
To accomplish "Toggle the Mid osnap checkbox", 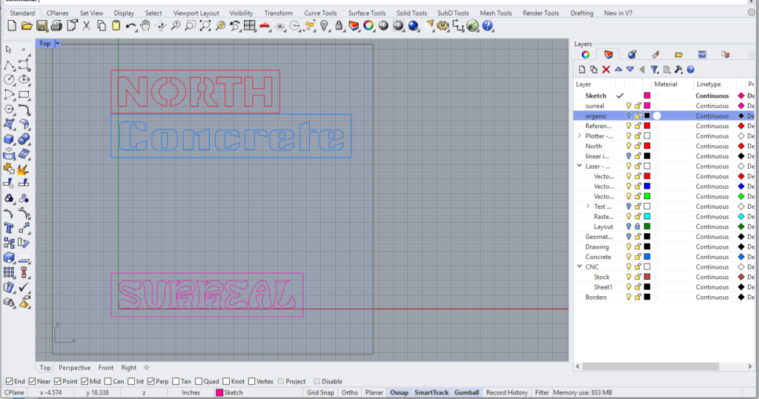I will (x=84, y=381).
